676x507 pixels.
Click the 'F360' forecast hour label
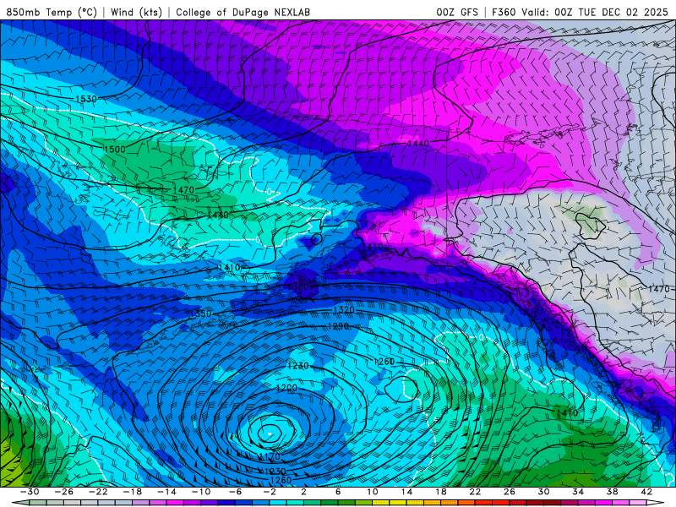pyautogui.click(x=504, y=12)
